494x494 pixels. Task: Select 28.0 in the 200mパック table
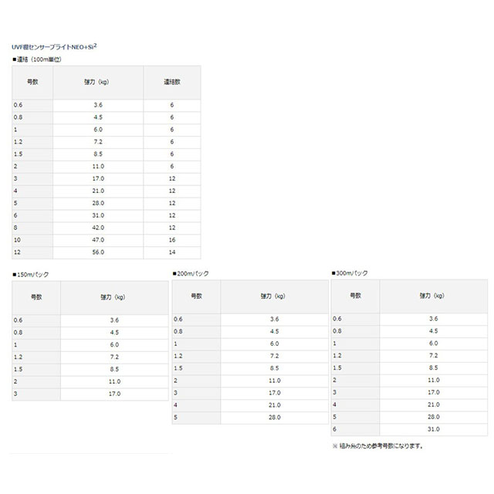tap(274, 417)
